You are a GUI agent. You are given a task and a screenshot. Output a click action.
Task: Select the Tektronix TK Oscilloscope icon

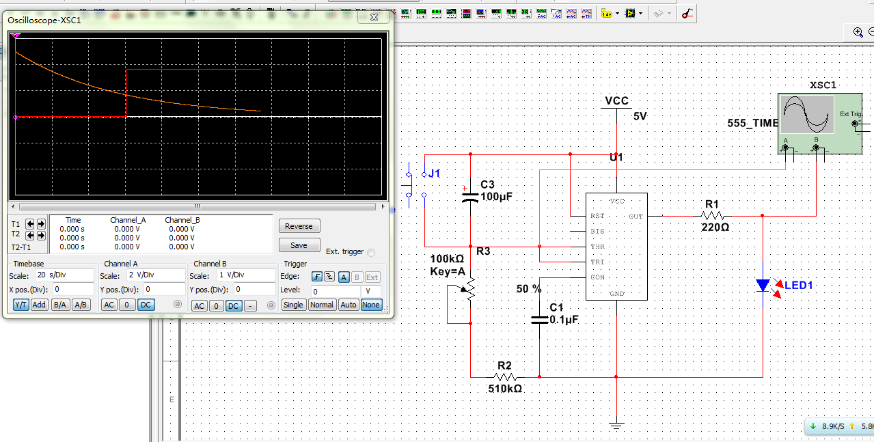586,13
